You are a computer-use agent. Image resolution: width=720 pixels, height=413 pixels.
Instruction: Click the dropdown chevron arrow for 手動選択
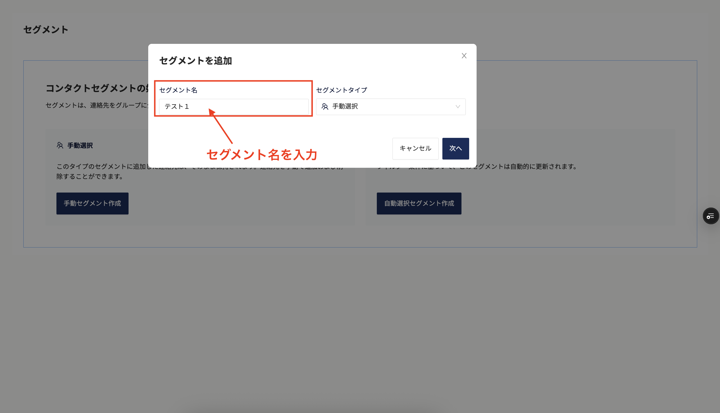pyautogui.click(x=458, y=107)
